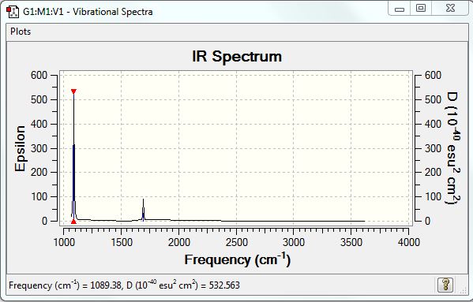Click the tall peak near 1089 cm-1
This screenshot has width=473, height=302.
click(x=73, y=157)
